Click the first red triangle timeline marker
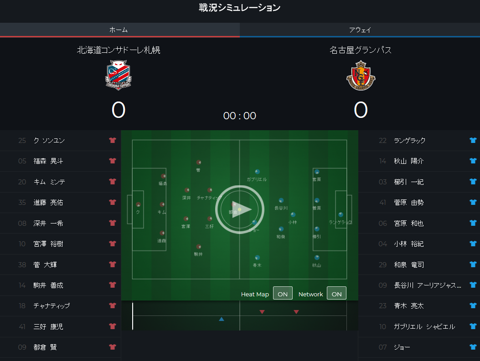480x361 pixels. point(262,312)
